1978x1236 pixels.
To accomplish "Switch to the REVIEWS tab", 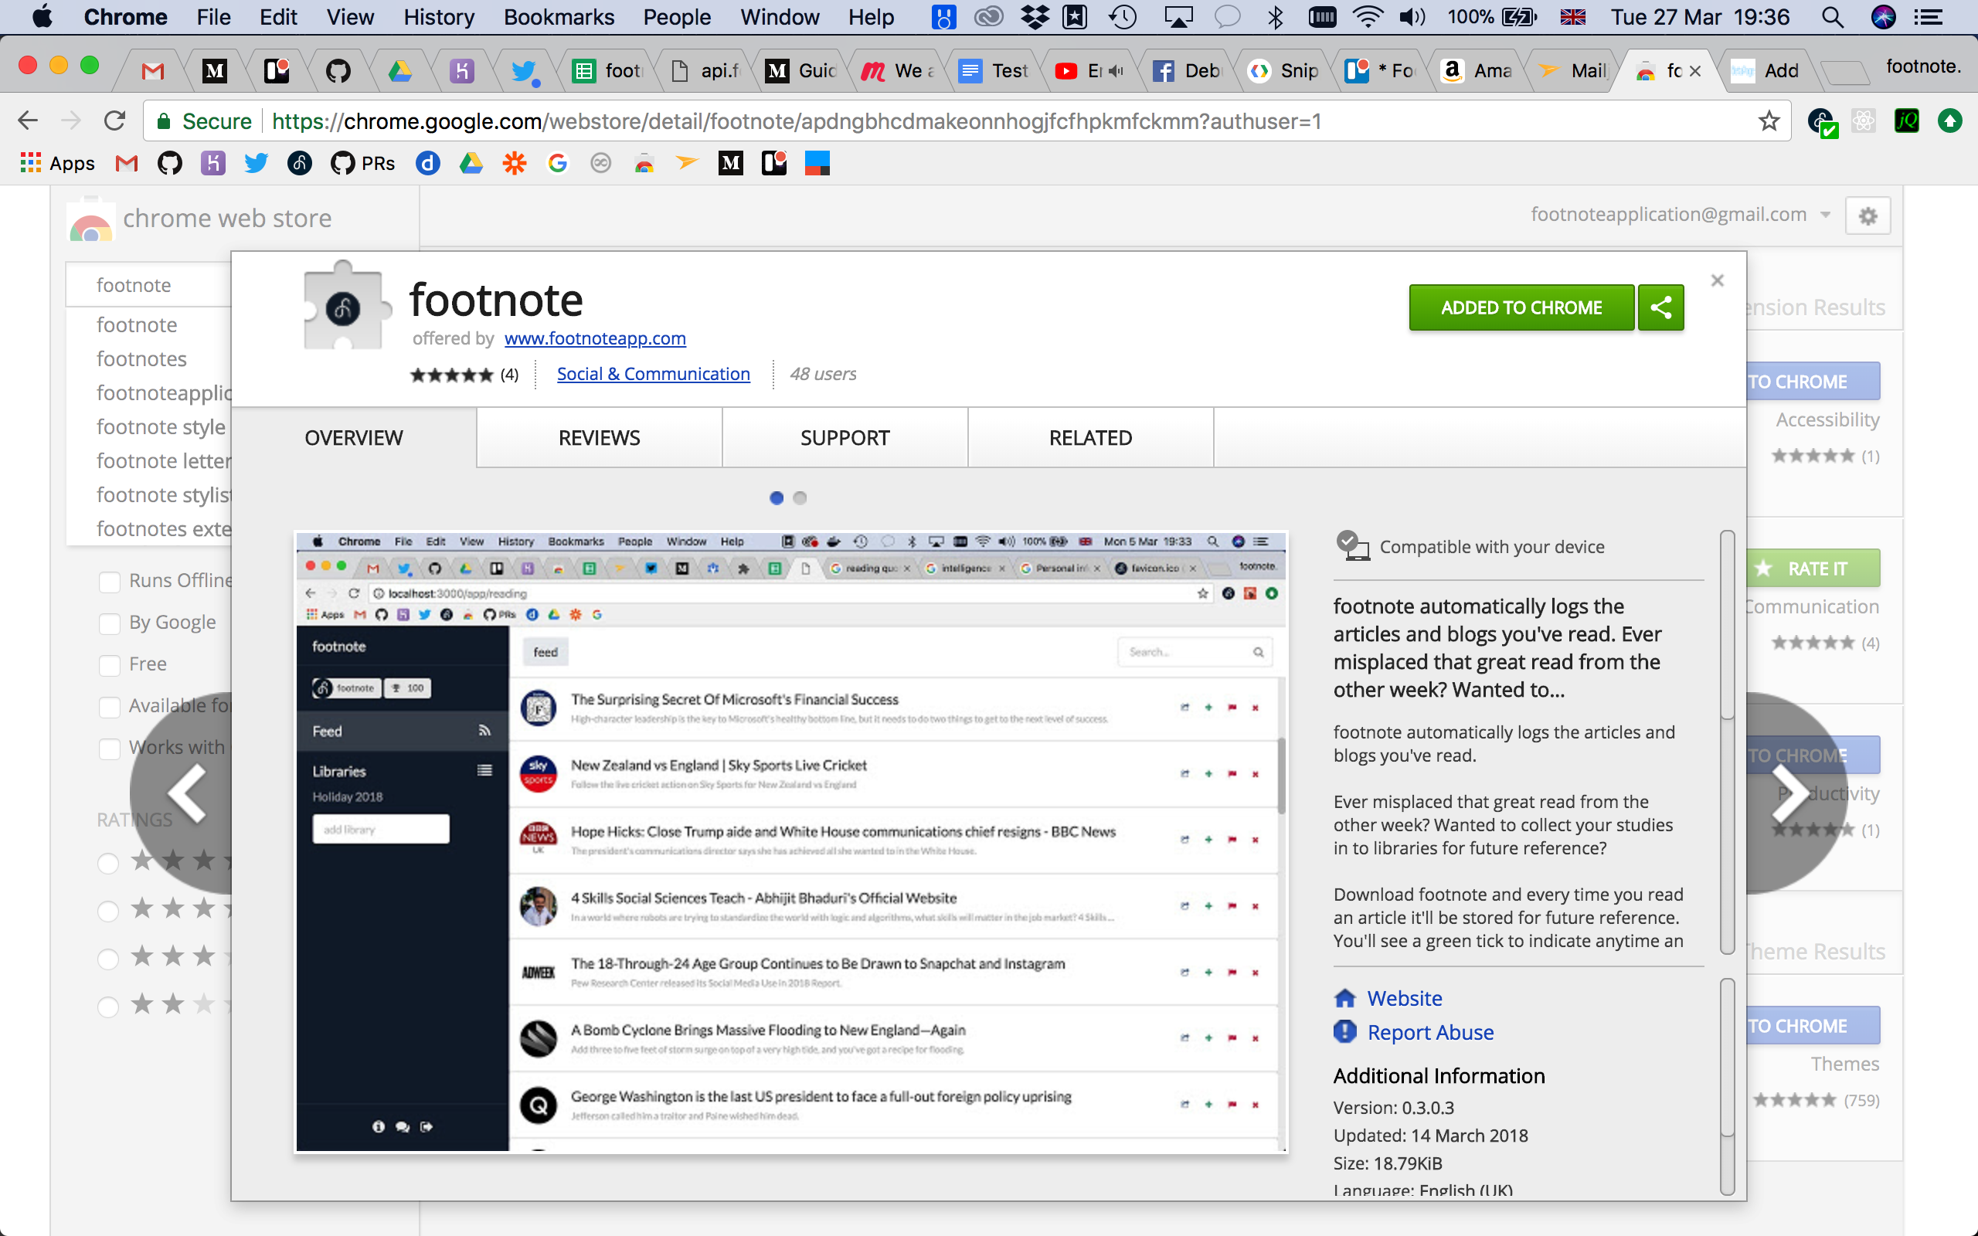I will pos(599,438).
